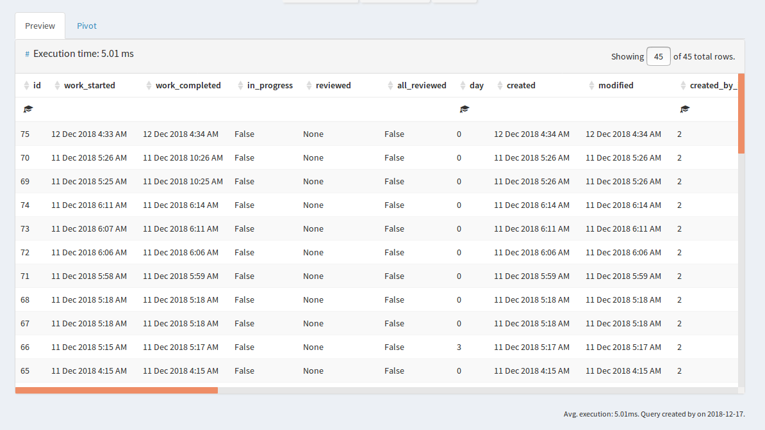Sort by reviewed column arrows
This screenshot has height=430, width=765.
[x=309, y=85]
